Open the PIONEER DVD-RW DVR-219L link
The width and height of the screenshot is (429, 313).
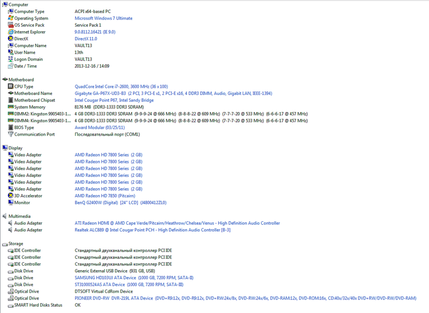246,299
